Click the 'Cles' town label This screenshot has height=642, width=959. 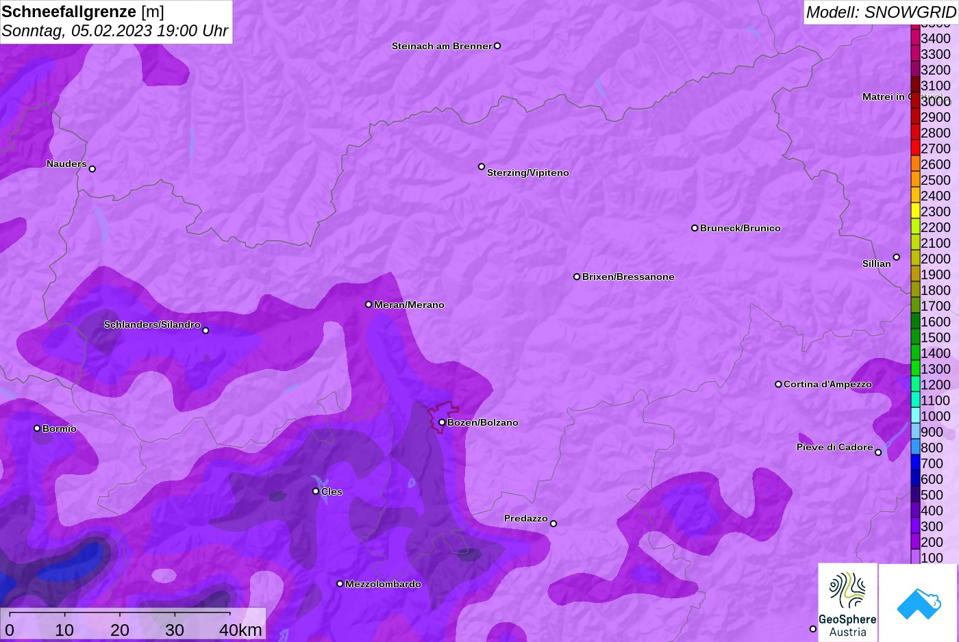332,491
